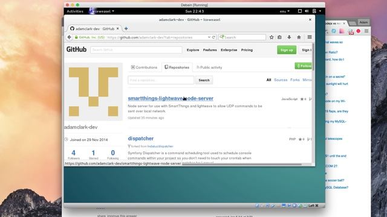Click the green Sign up button

pos(287,50)
